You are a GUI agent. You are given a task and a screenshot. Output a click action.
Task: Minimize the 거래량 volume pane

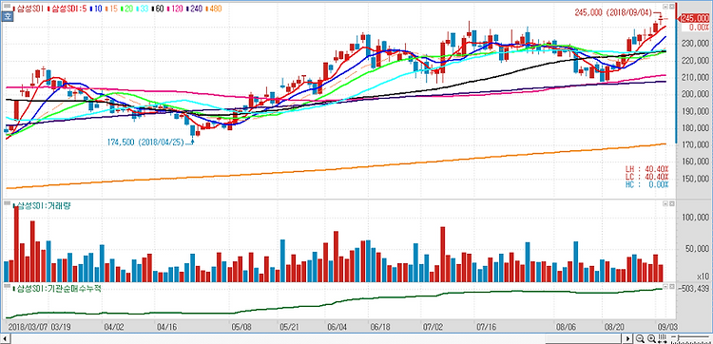click(x=665, y=204)
